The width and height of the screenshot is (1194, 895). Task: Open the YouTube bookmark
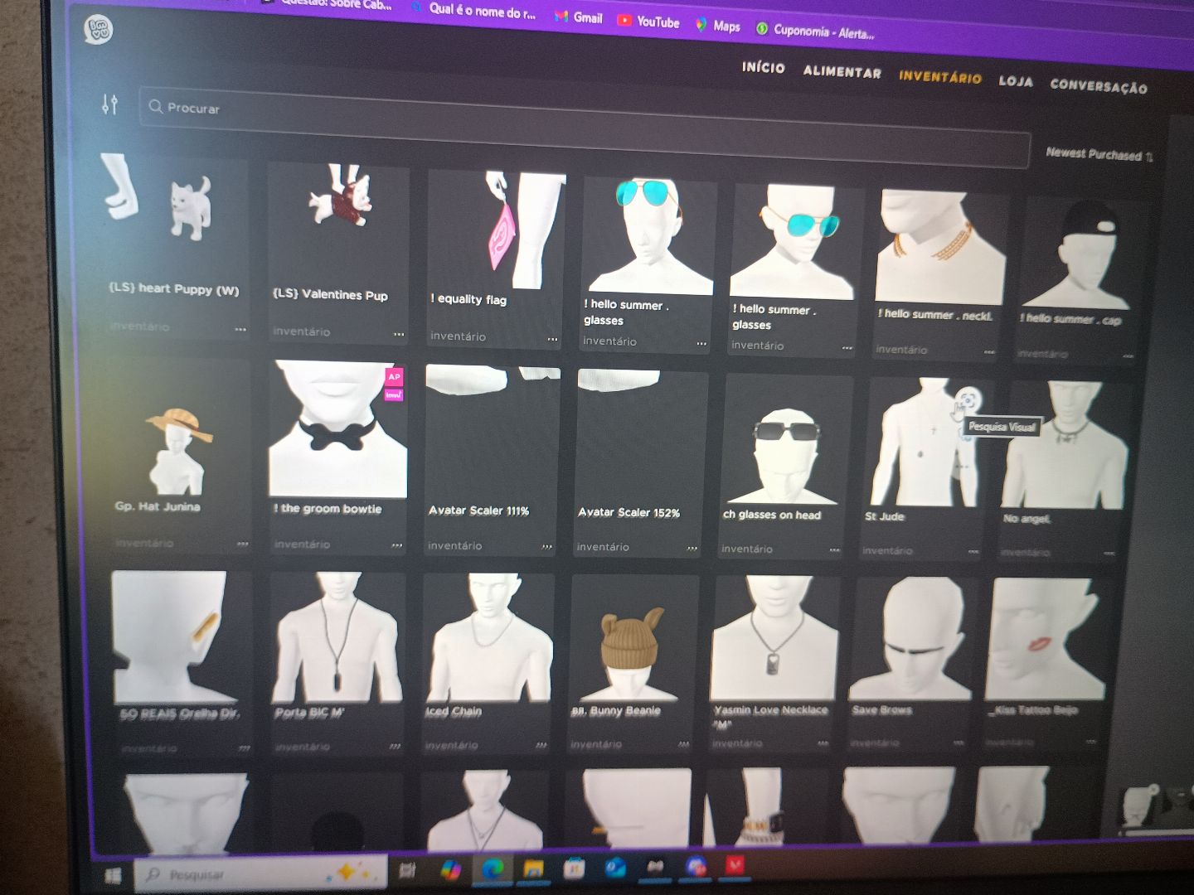[648, 22]
